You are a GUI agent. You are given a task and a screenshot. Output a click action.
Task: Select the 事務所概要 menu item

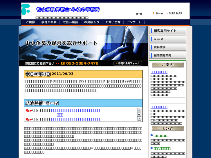click(x=49, y=22)
